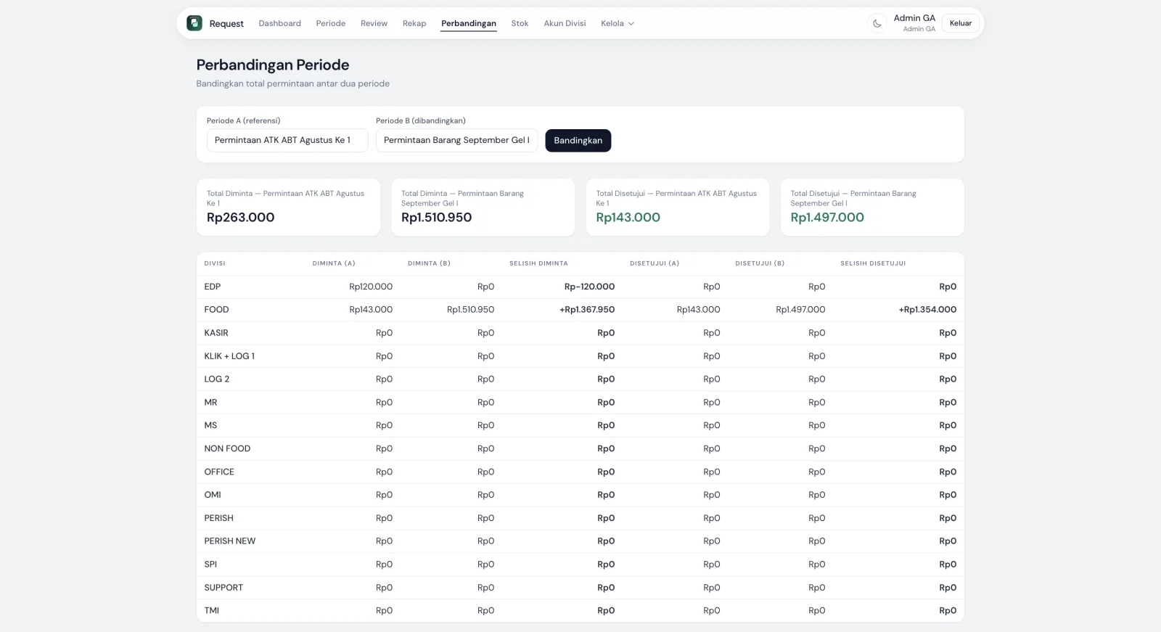Viewport: 1161px width, 632px height.
Task: Click the +Rp1.367.950 selisih diminta value
Action: [587, 310]
